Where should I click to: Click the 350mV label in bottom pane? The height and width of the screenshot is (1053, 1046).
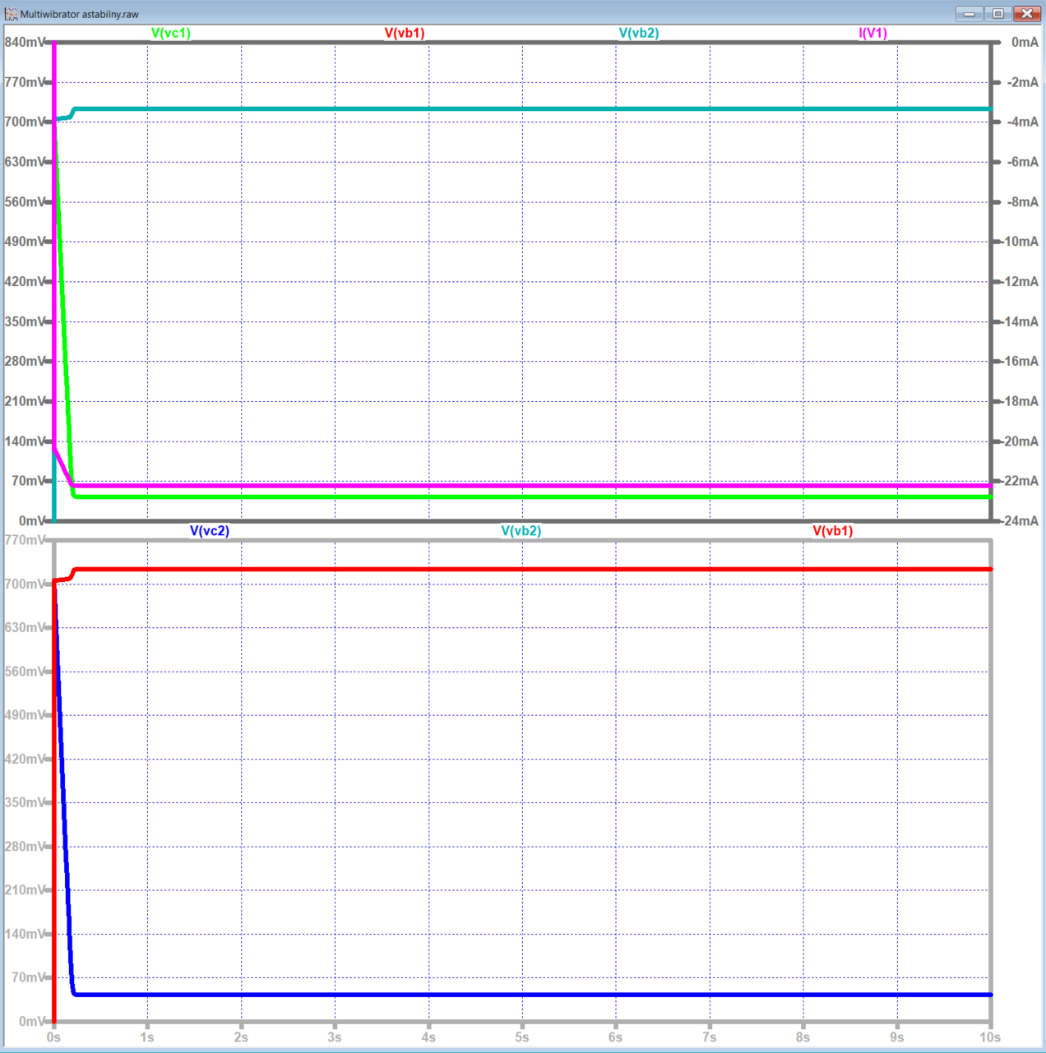[x=25, y=803]
